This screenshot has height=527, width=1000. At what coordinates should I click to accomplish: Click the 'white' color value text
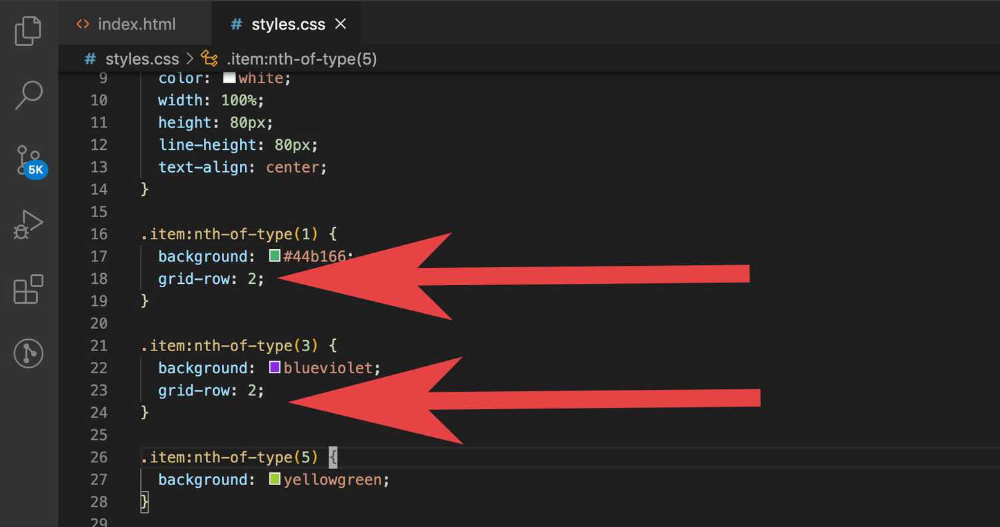[x=261, y=78]
